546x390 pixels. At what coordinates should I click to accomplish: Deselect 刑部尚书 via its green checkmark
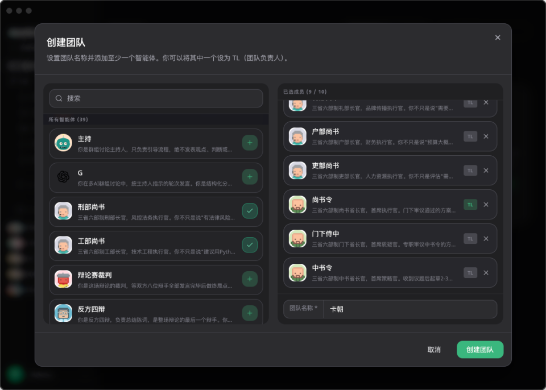pyautogui.click(x=250, y=211)
